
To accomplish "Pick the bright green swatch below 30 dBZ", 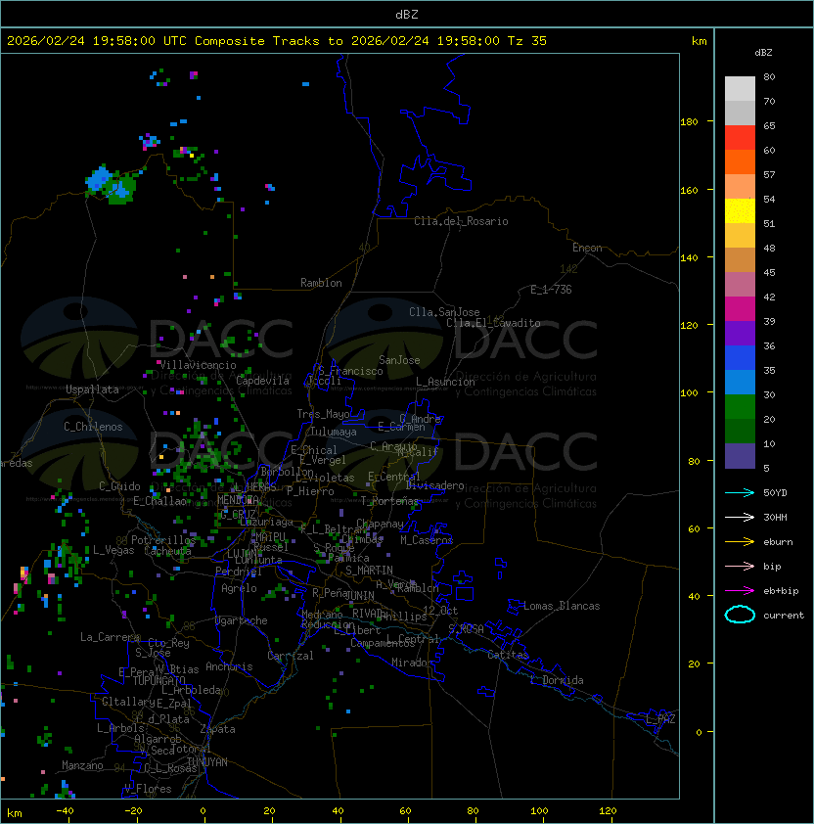I will [x=740, y=407].
